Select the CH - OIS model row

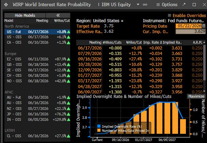37,75
